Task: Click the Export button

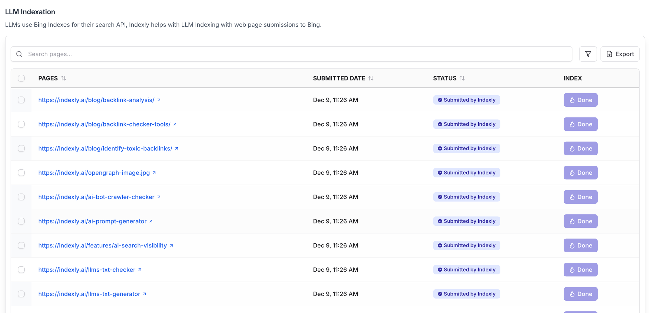Action: [620, 54]
